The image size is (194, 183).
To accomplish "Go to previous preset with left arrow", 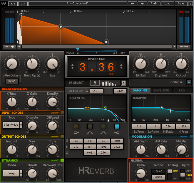I will coord(132,4).
